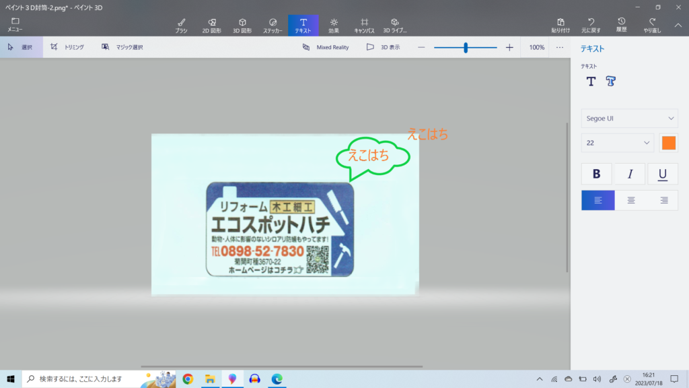Click the taskbar search box

[99, 379]
